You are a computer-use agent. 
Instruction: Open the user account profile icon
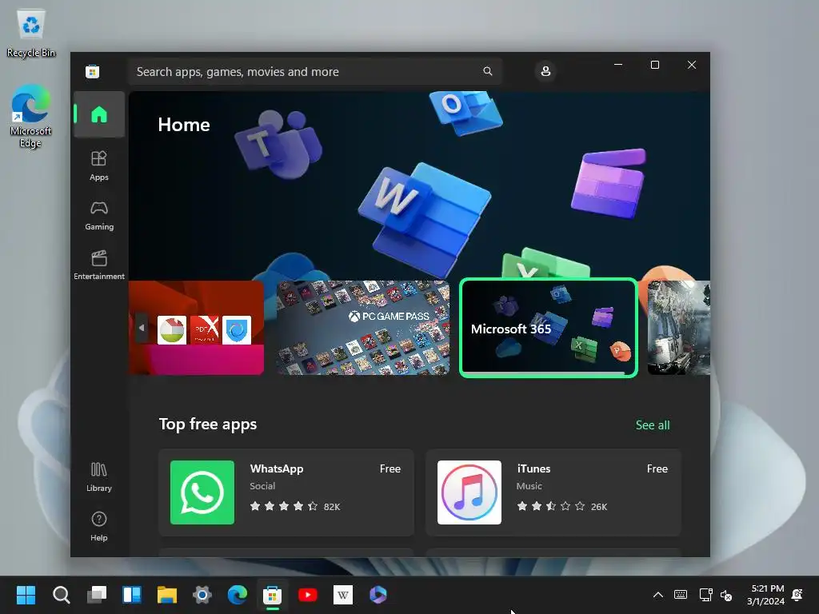pos(545,71)
